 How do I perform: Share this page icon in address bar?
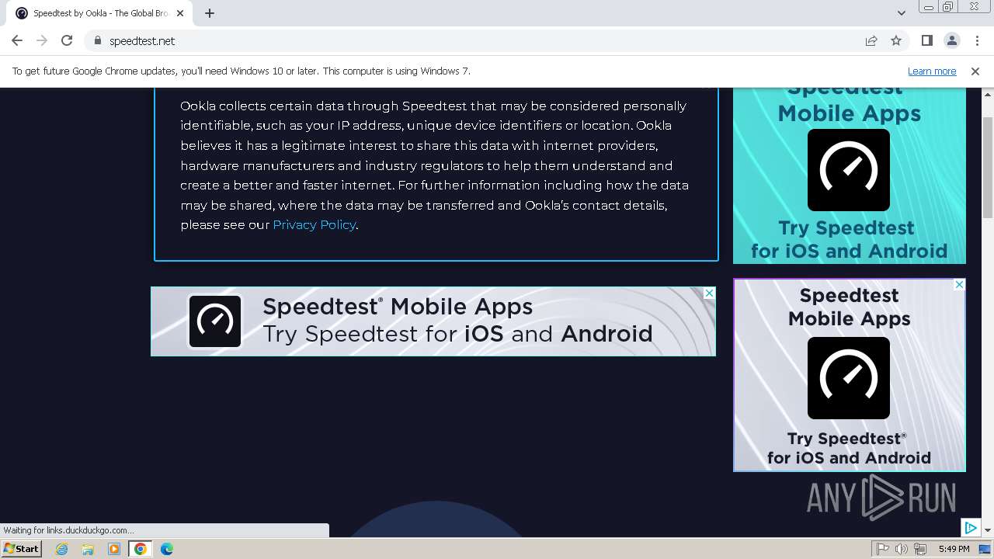871,40
